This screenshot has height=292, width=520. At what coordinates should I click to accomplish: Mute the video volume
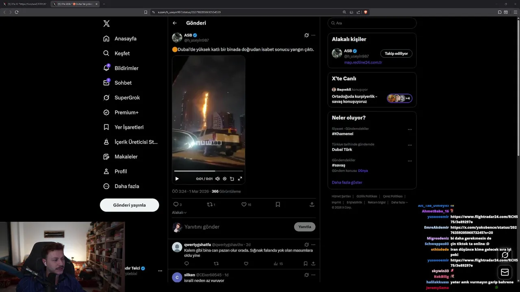click(217, 178)
